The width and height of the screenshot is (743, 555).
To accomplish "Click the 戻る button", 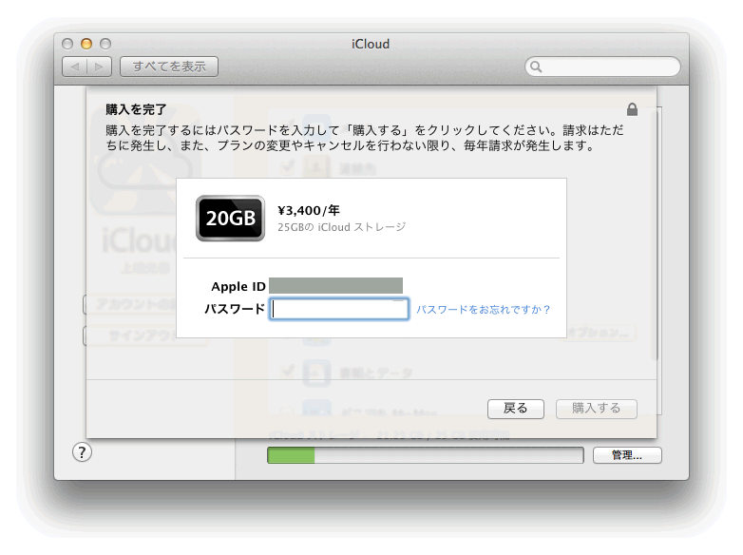I will (516, 409).
